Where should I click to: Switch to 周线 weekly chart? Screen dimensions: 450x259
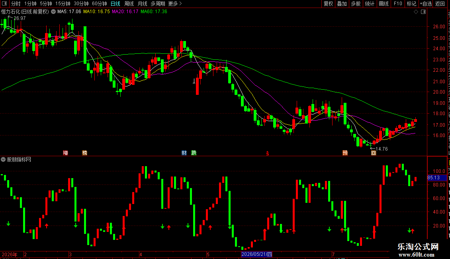pos(129,4)
